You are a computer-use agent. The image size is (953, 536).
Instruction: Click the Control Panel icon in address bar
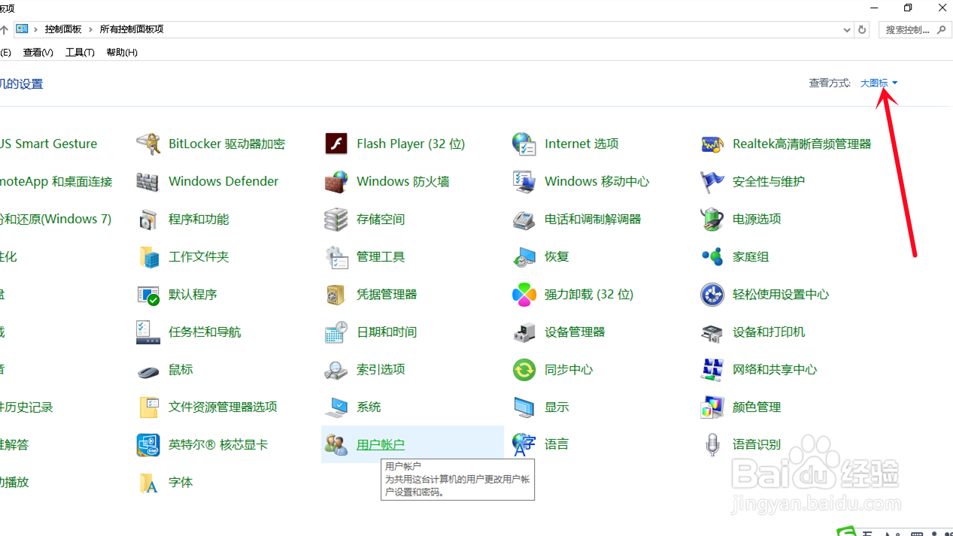tap(22, 29)
